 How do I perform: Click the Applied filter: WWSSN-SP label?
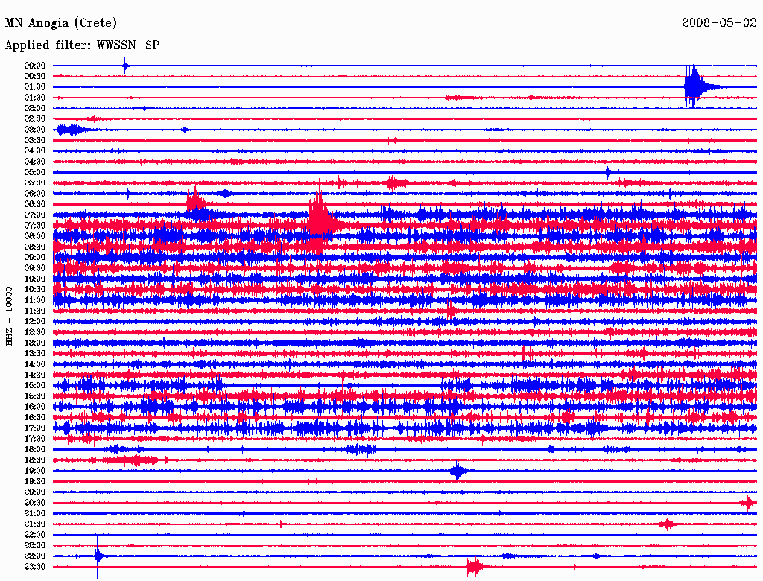(82, 45)
